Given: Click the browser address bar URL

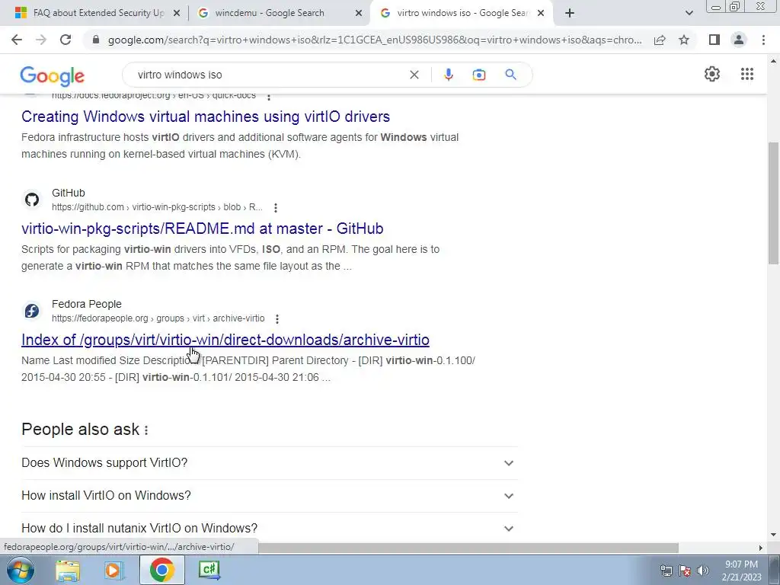Looking at the screenshot, I should [374, 40].
